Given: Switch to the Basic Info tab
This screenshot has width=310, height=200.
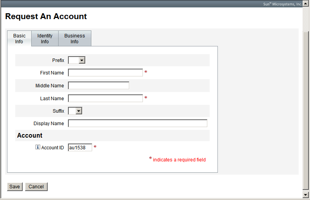Looking at the screenshot, I should pos(19,39).
